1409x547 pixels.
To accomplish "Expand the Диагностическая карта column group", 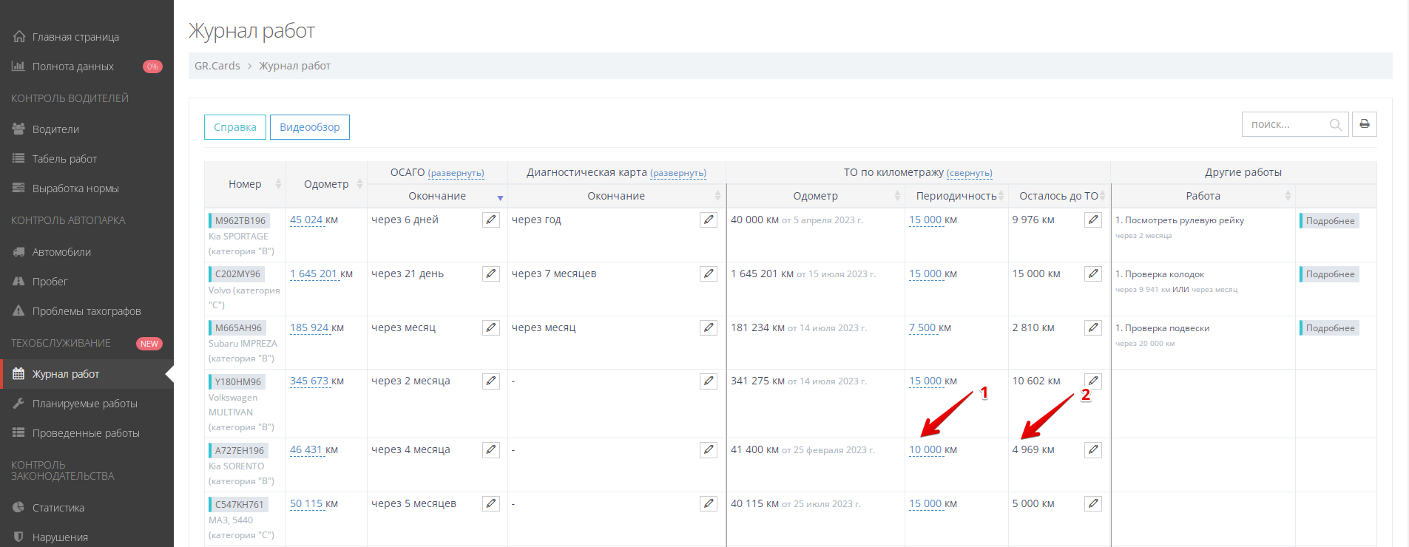I will [x=678, y=173].
